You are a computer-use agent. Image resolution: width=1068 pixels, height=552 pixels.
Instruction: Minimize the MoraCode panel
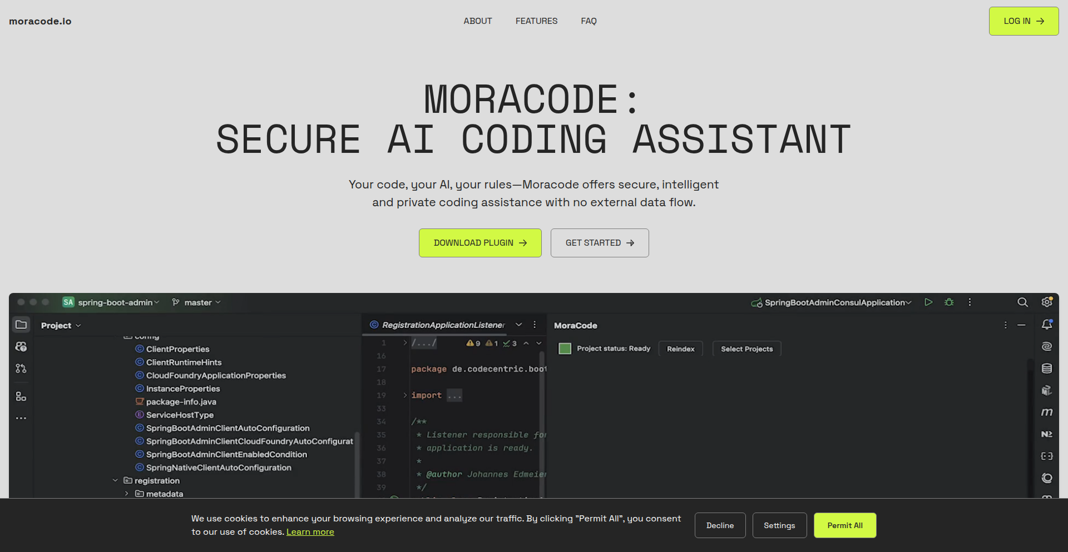coord(1021,325)
